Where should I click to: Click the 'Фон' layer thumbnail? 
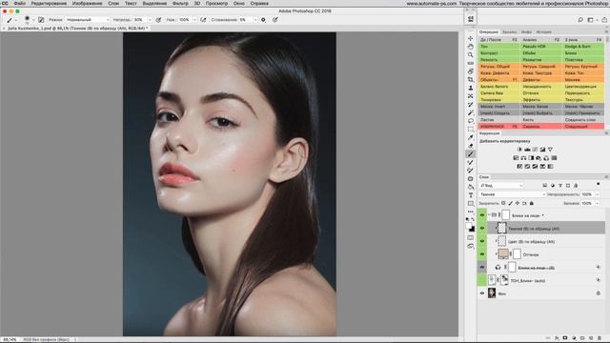click(x=492, y=293)
